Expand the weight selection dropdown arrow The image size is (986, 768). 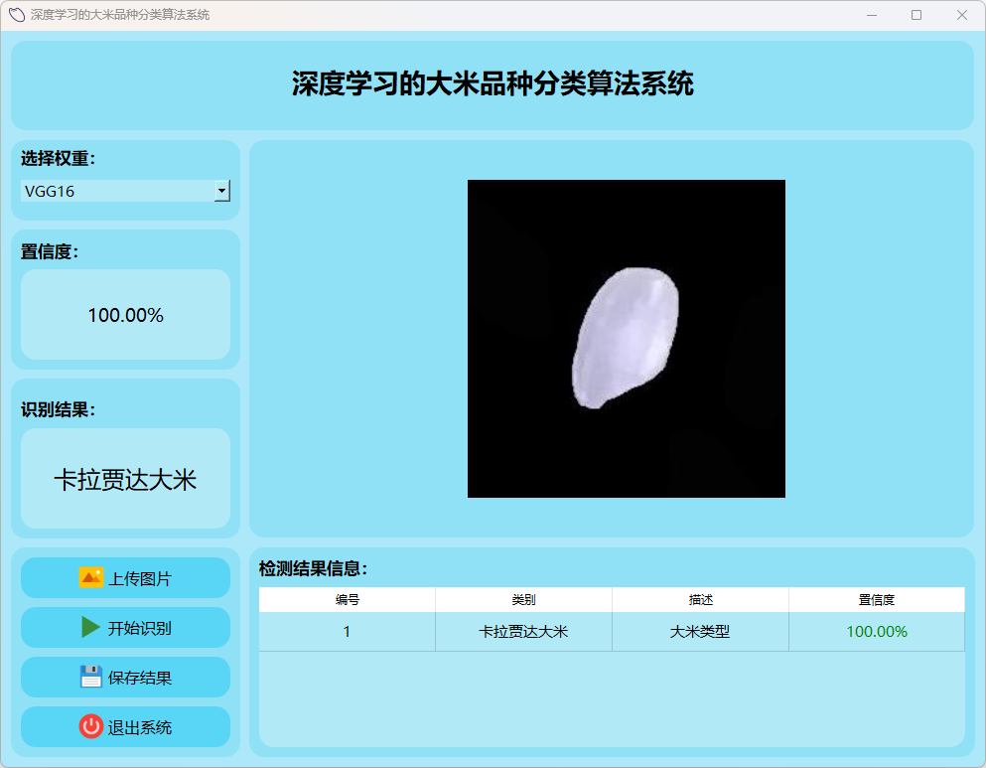(x=222, y=191)
